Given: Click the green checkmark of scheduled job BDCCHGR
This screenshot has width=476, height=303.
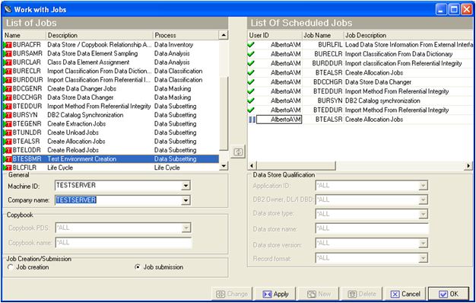Looking at the screenshot, I should (x=251, y=82).
